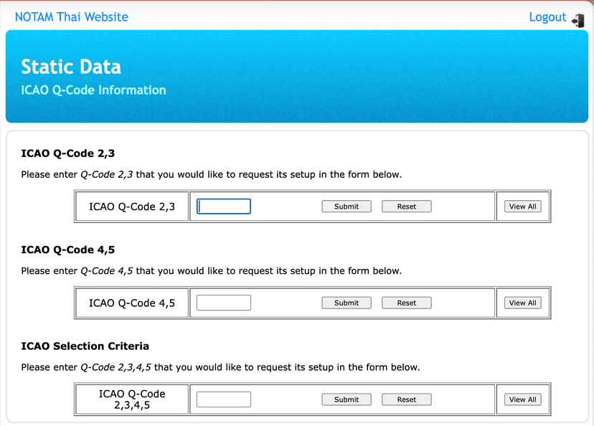Screen dimensions: 594x426
Task: Focus the ICAO Q-Code 2,3,4,5 input field
Action: pos(224,399)
